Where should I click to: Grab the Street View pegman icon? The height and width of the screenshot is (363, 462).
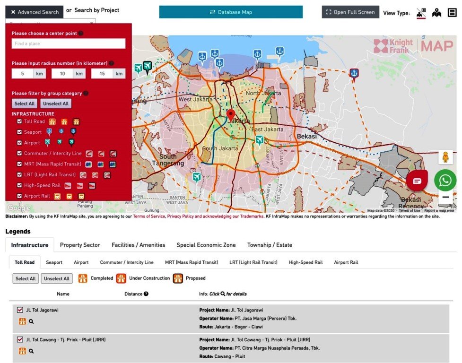click(445, 157)
